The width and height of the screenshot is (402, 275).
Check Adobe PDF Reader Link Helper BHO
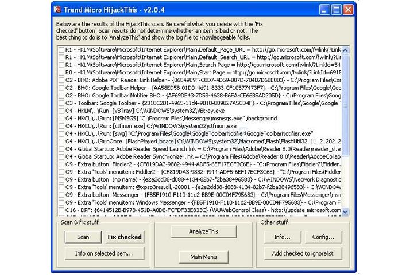pyautogui.click(x=61, y=80)
